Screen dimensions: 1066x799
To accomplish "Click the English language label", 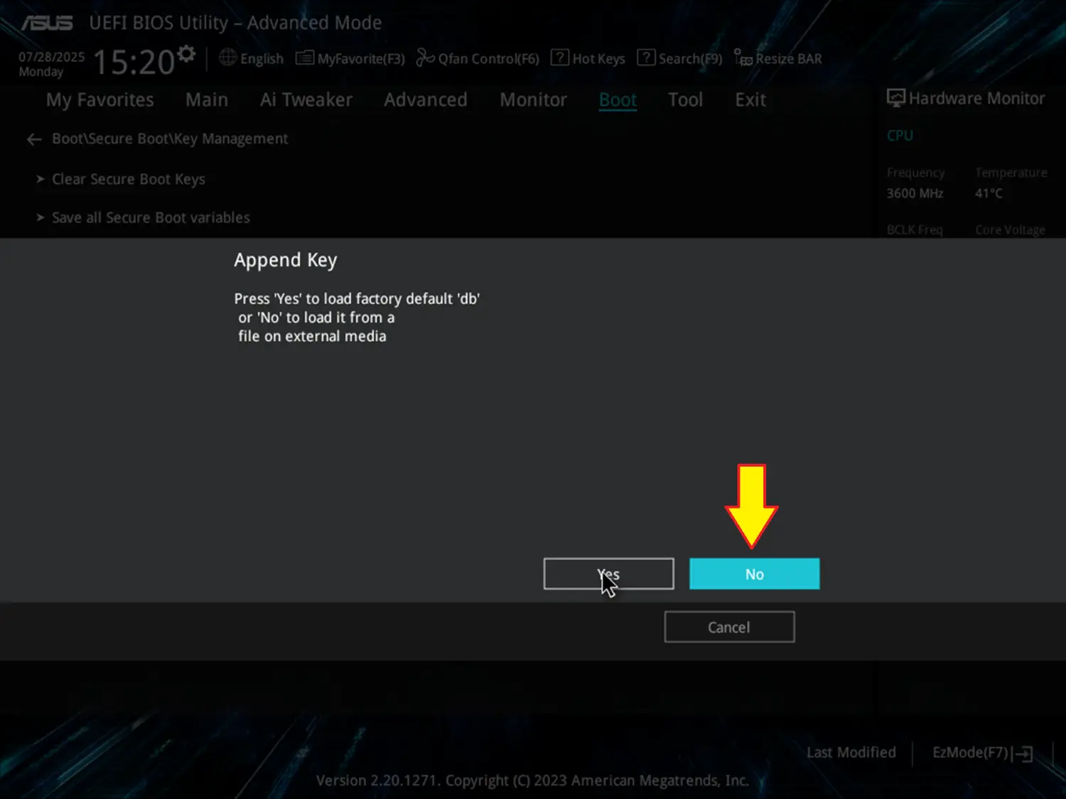I will pyautogui.click(x=262, y=59).
